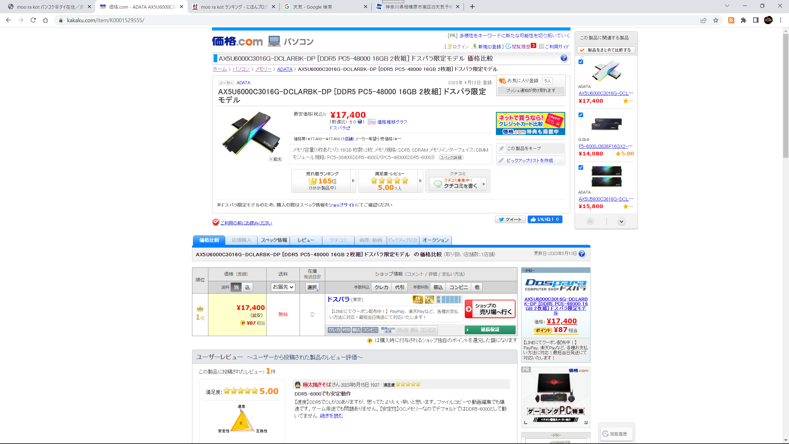Screen dimensions: 789x444
Task: Click the profile avatar icon
Action: click(x=768, y=20)
